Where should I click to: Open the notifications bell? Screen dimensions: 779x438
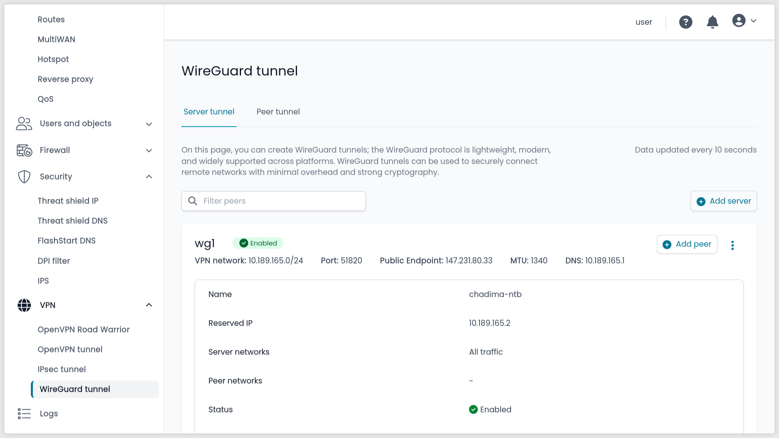[x=712, y=22]
